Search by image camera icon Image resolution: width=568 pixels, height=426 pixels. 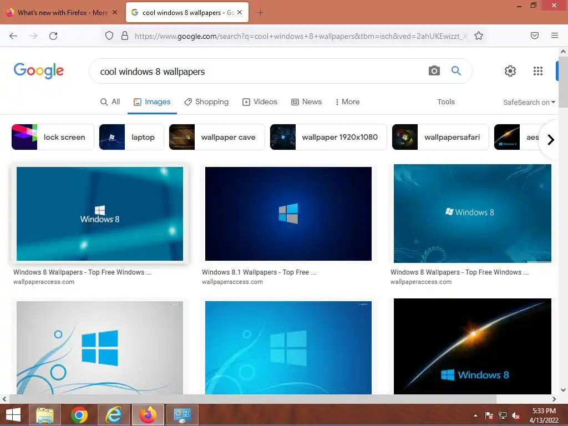434,70
